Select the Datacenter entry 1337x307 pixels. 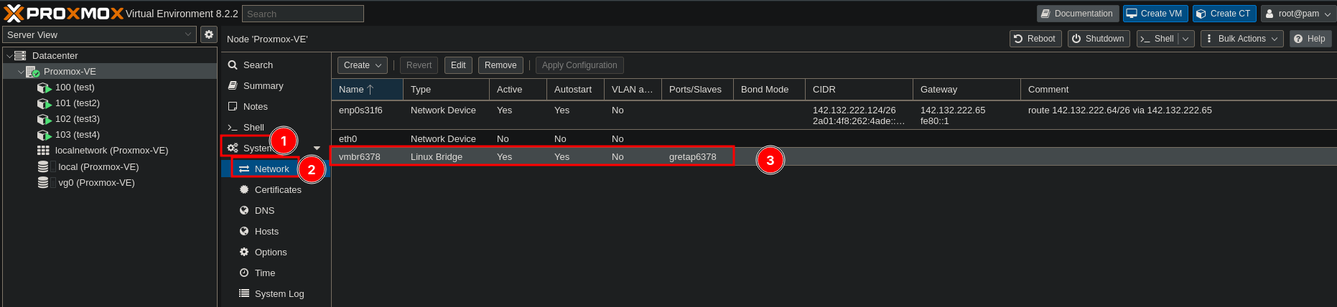(x=55, y=56)
